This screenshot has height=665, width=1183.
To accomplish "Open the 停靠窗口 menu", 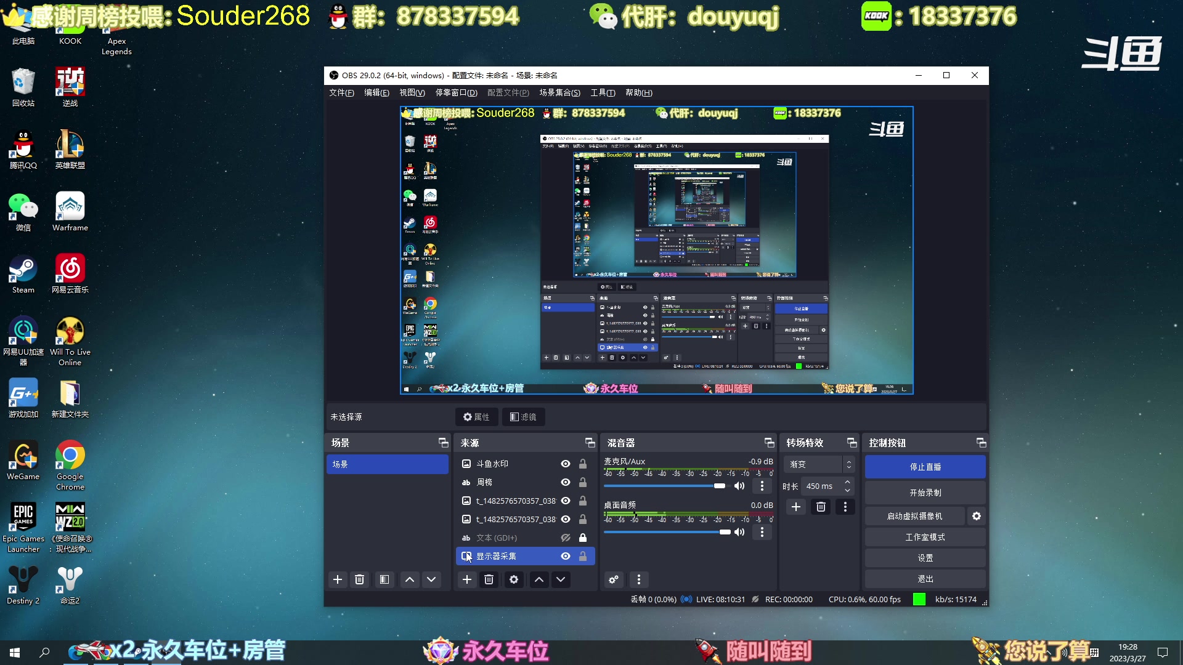I will click(457, 93).
